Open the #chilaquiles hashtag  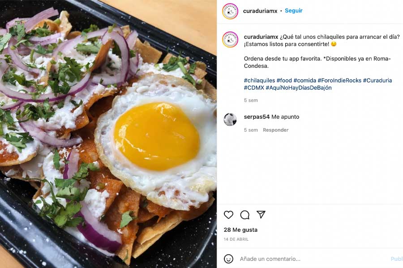[x=259, y=80]
